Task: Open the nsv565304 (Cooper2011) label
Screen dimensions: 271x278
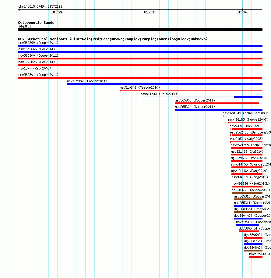Action: point(195,107)
